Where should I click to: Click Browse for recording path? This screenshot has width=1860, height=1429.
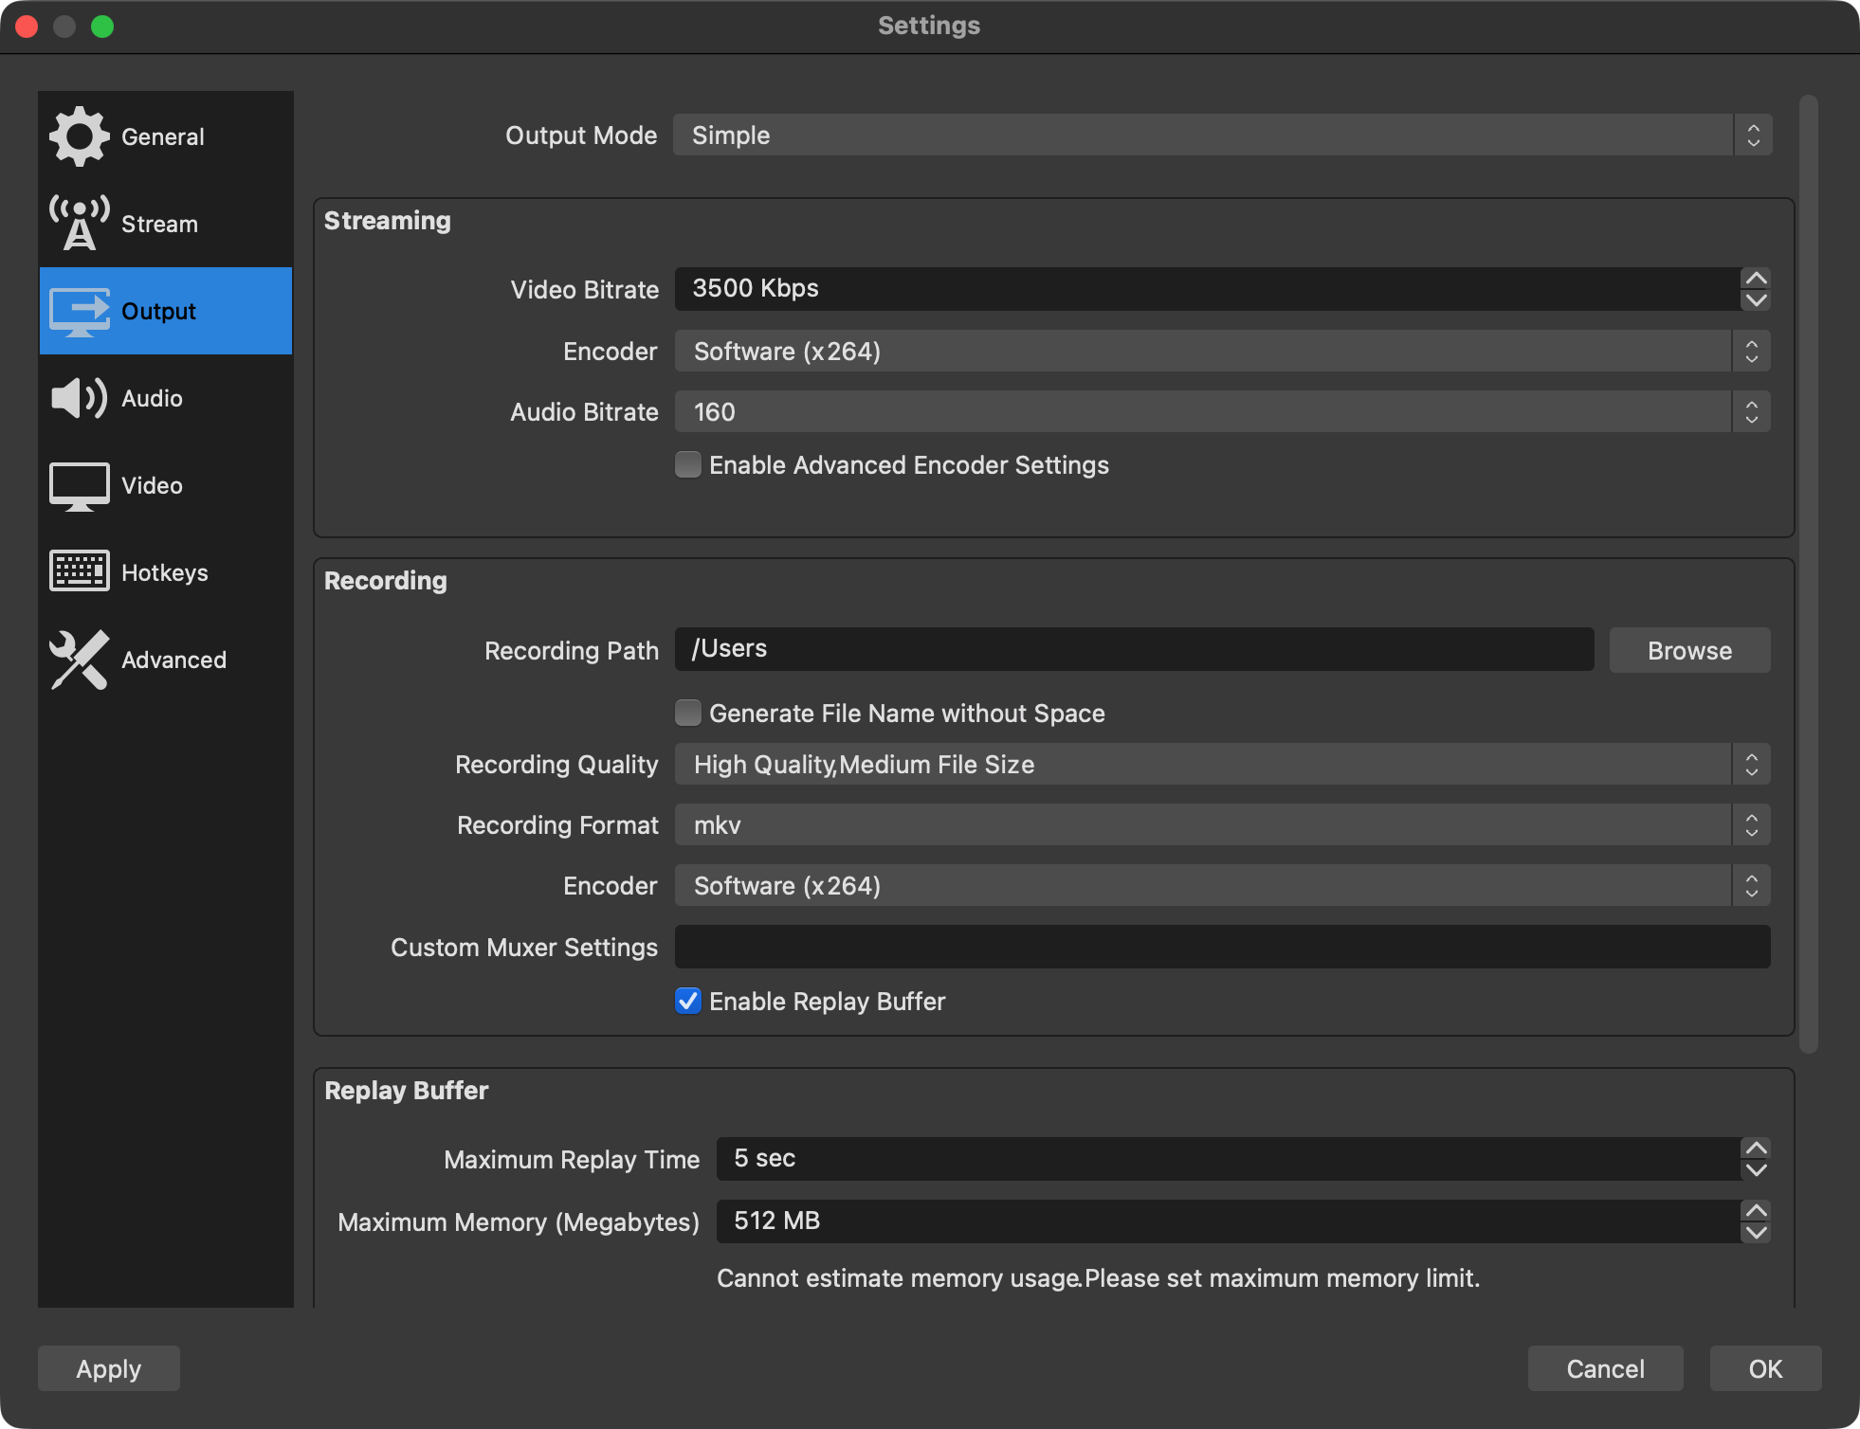click(x=1689, y=650)
